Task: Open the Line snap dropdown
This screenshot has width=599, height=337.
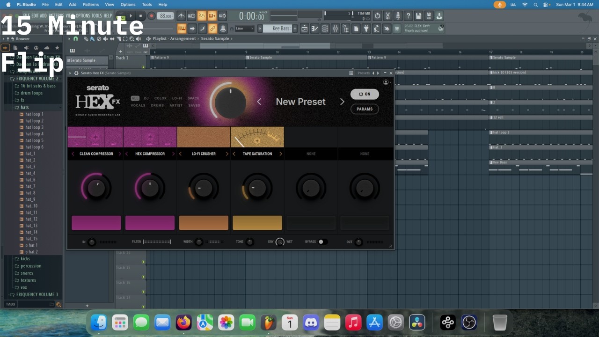Action: pyautogui.click(x=244, y=29)
